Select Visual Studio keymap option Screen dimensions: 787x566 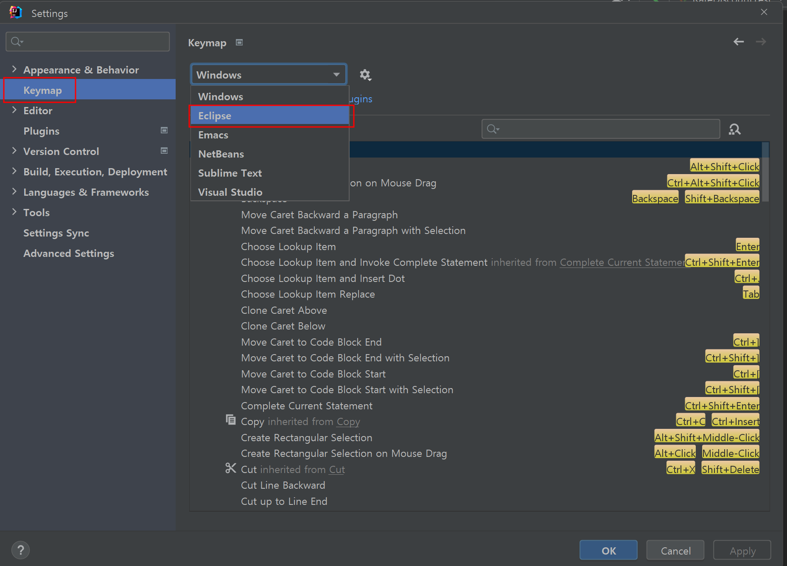[270, 192]
